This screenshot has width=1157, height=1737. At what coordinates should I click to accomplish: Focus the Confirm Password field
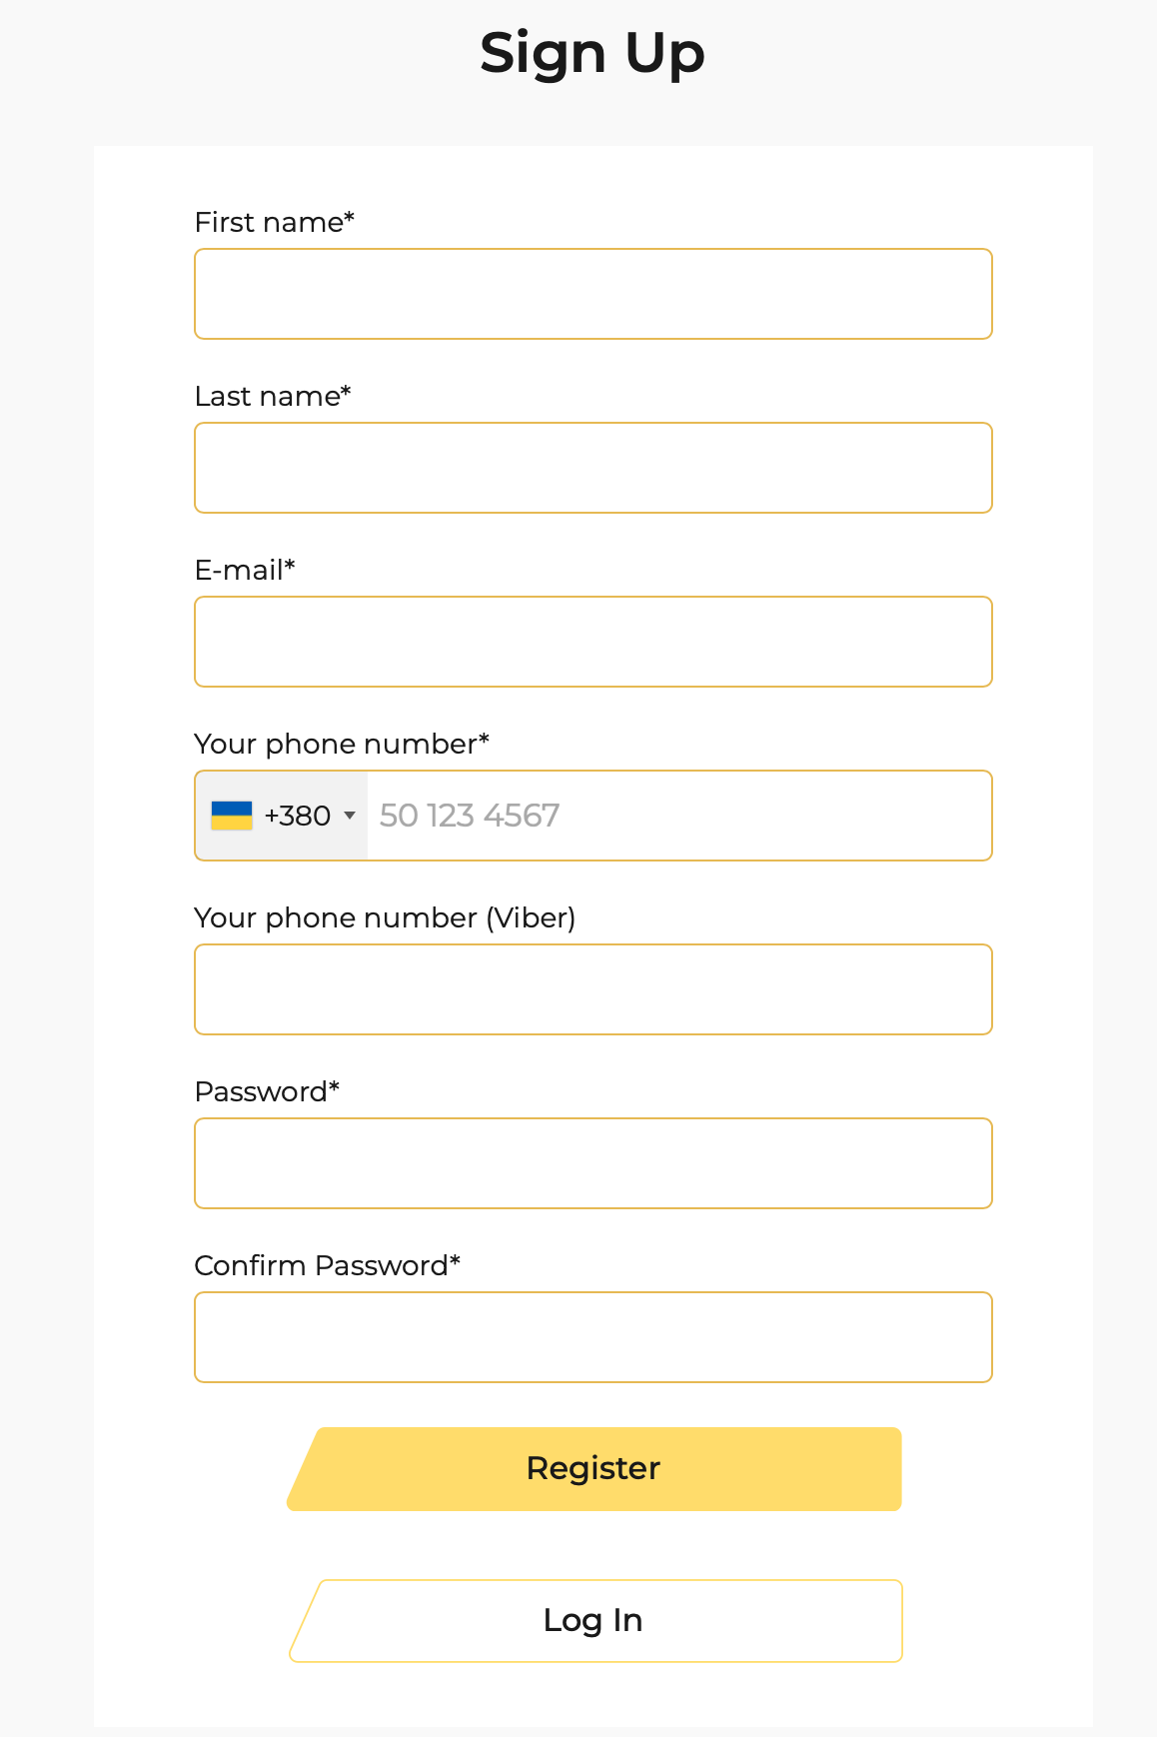coord(593,1337)
